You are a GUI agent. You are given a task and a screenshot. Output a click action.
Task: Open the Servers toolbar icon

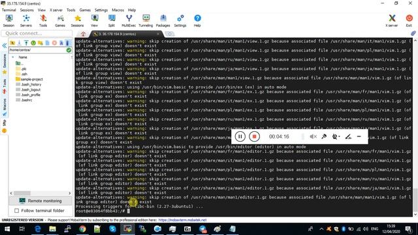pos(26,21)
